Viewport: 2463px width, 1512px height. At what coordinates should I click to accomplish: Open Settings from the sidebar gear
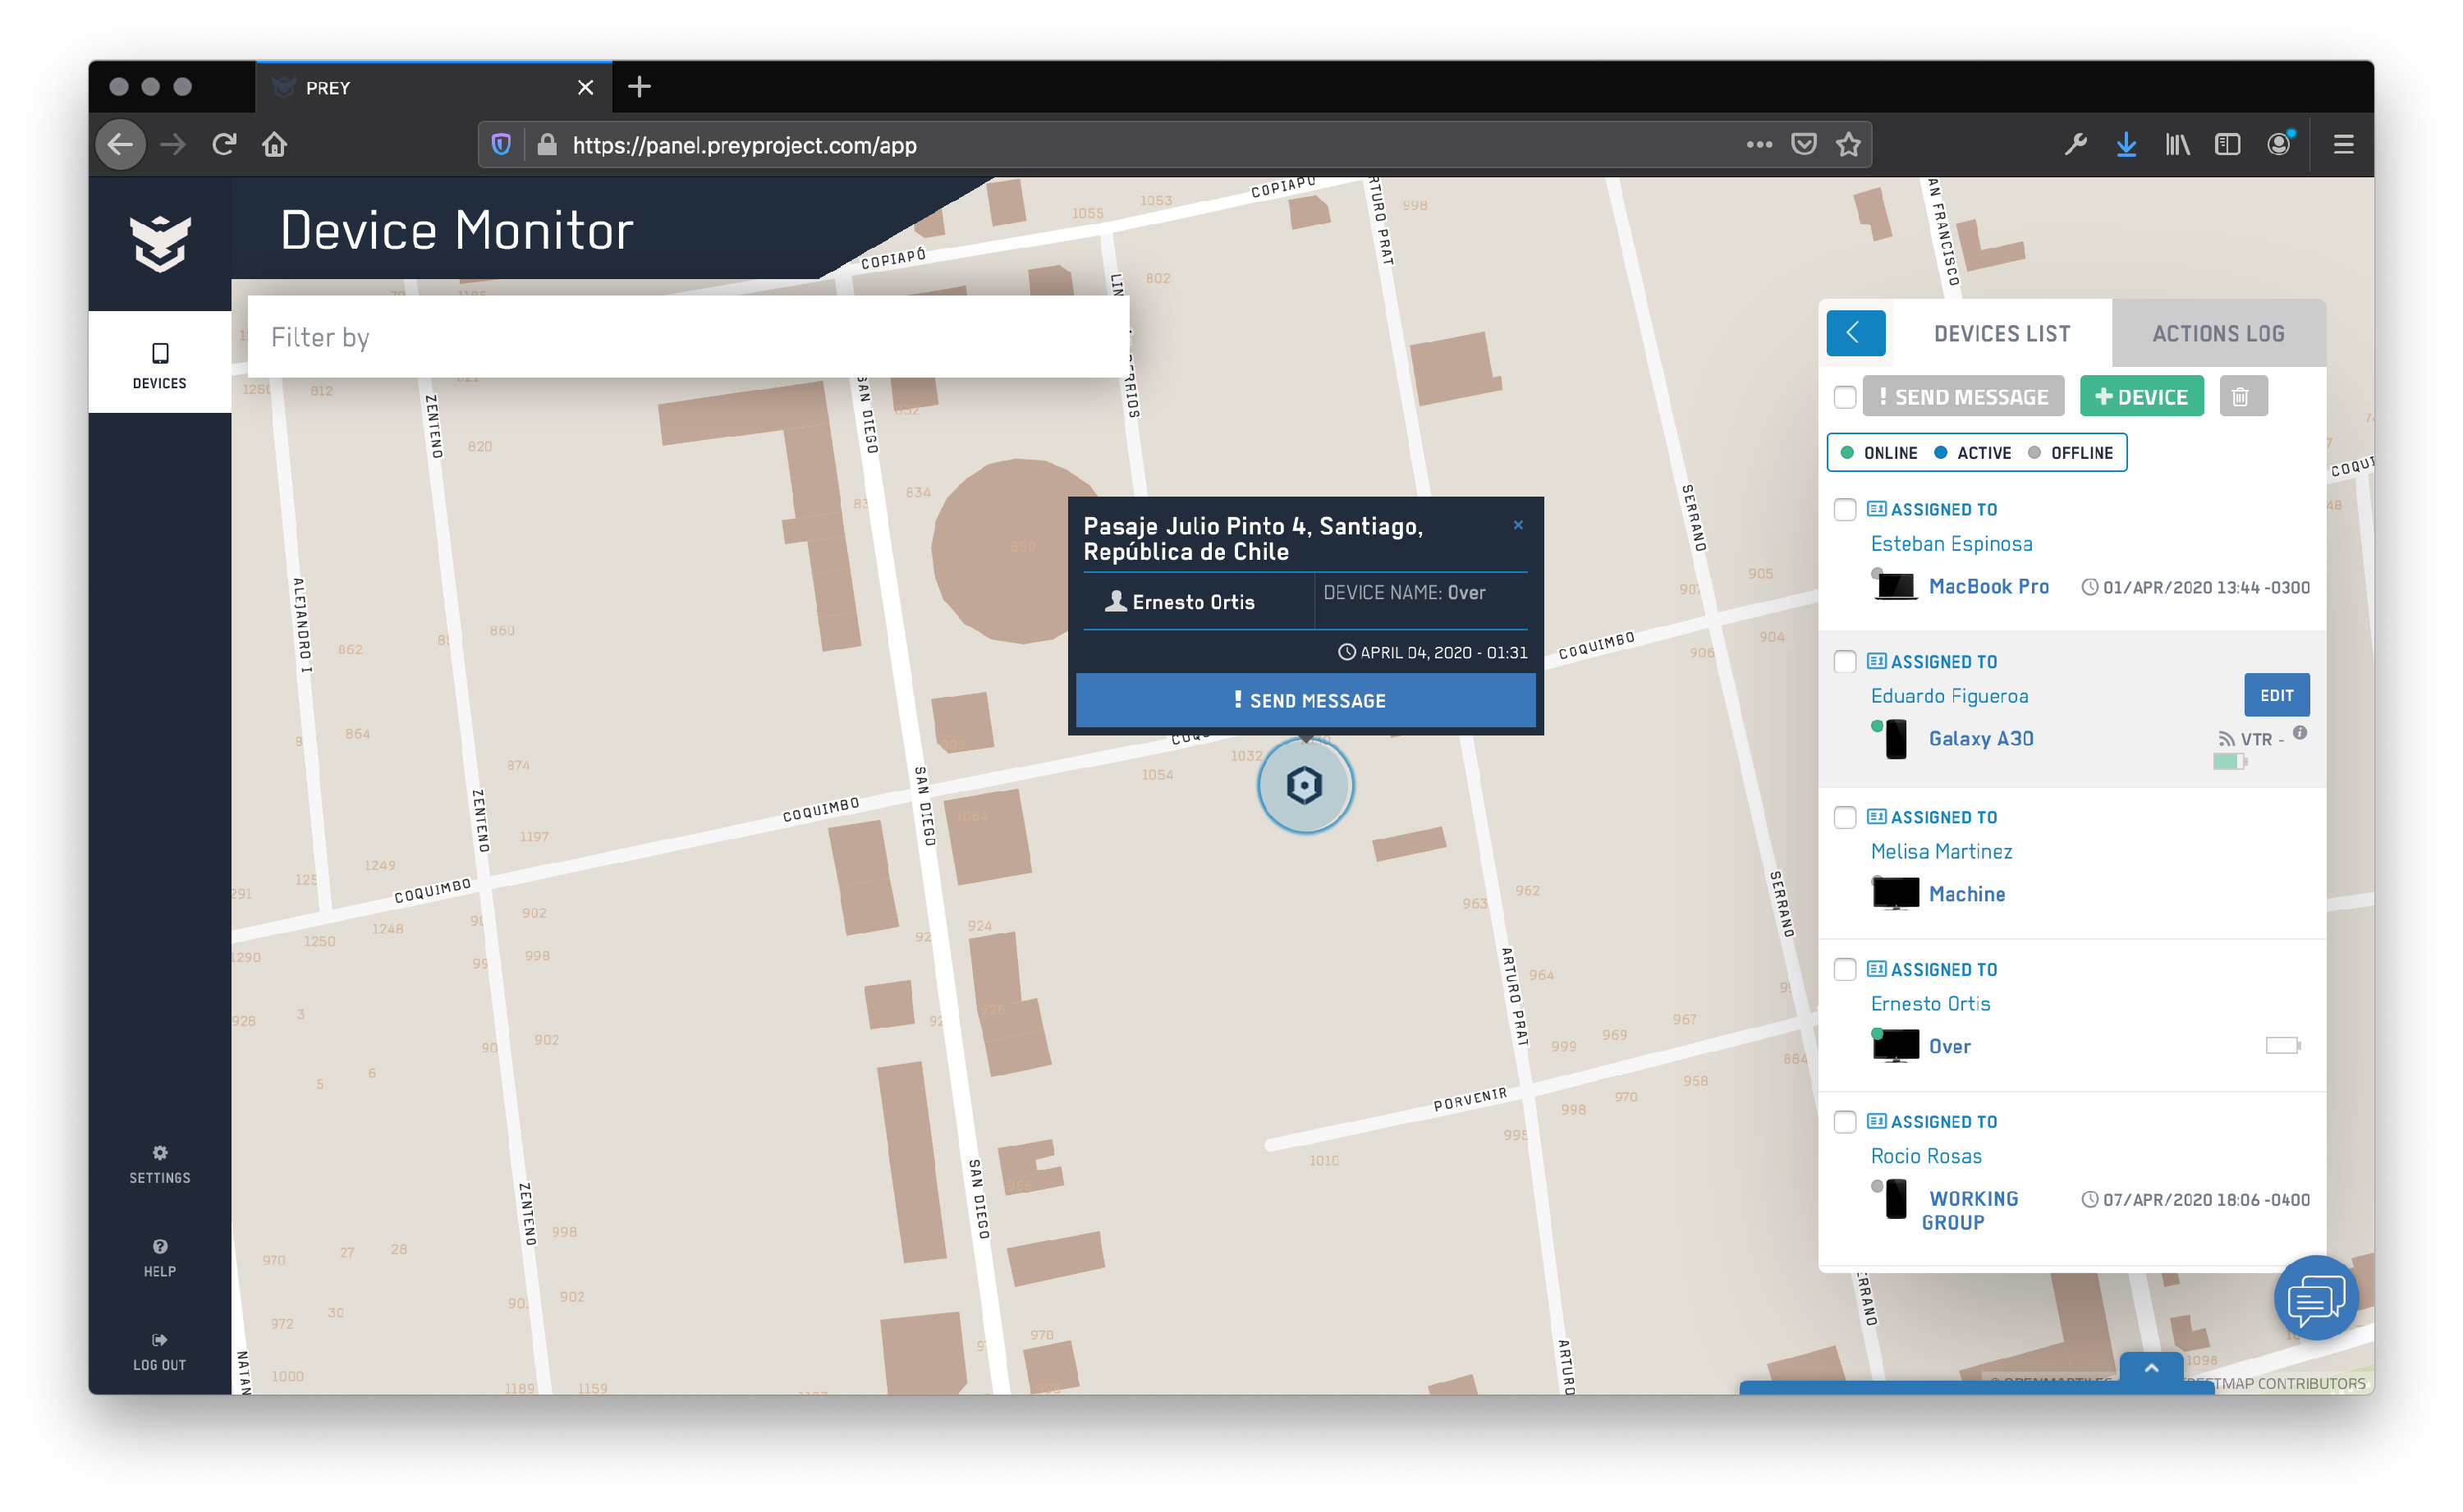(160, 1153)
